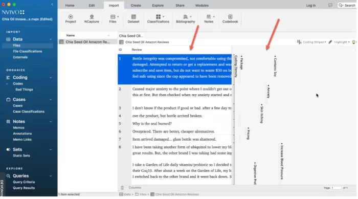Switch to the Home tab
Screen dimensions: 358x199
click(70, 5)
